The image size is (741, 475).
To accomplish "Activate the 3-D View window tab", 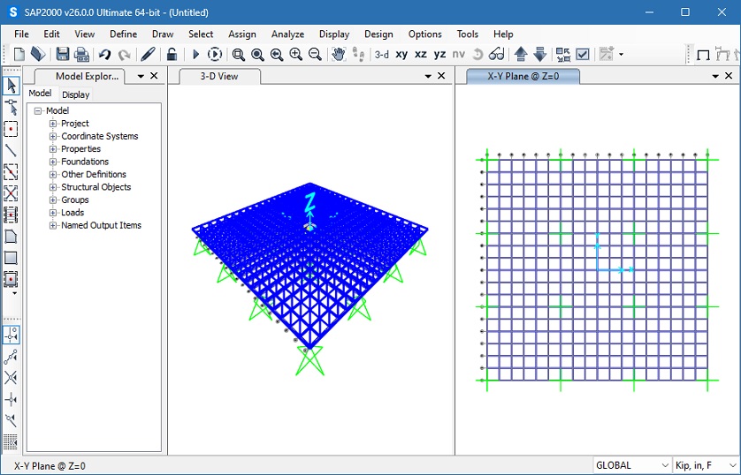I will point(219,77).
